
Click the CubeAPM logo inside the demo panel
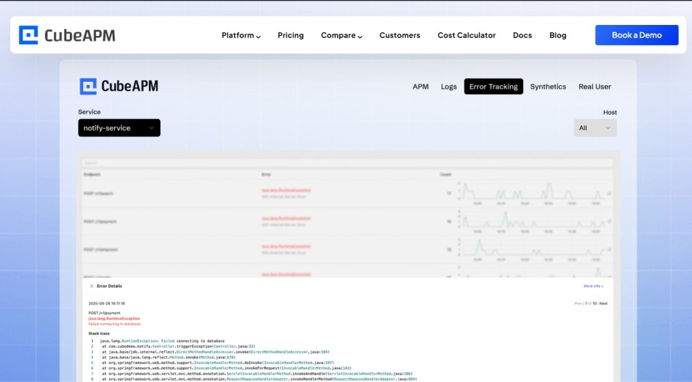[x=119, y=87]
